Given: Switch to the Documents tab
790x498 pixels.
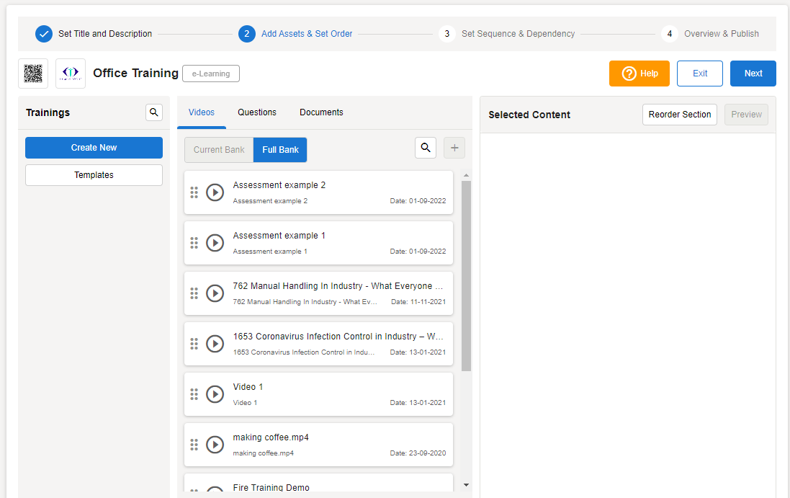Looking at the screenshot, I should tap(321, 112).
